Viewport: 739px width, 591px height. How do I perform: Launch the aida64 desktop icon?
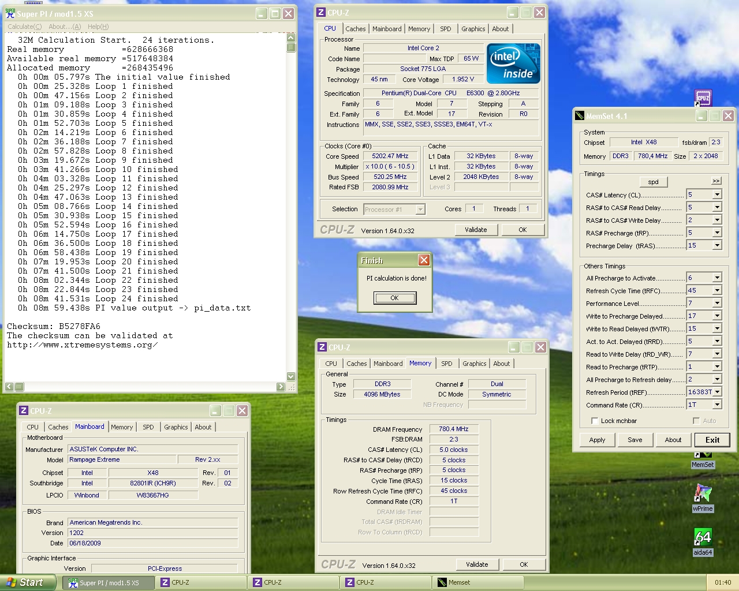[x=703, y=542]
